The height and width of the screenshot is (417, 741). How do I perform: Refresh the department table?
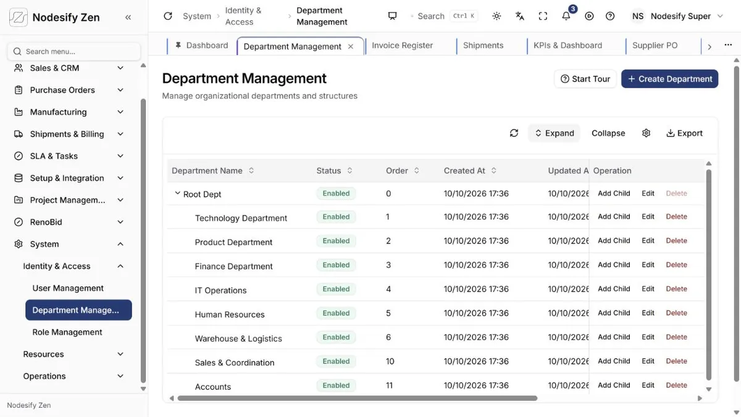tap(514, 133)
